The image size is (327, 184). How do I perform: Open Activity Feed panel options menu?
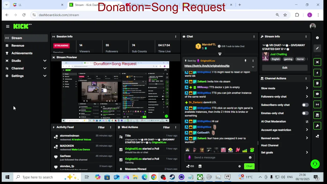coord(111,127)
